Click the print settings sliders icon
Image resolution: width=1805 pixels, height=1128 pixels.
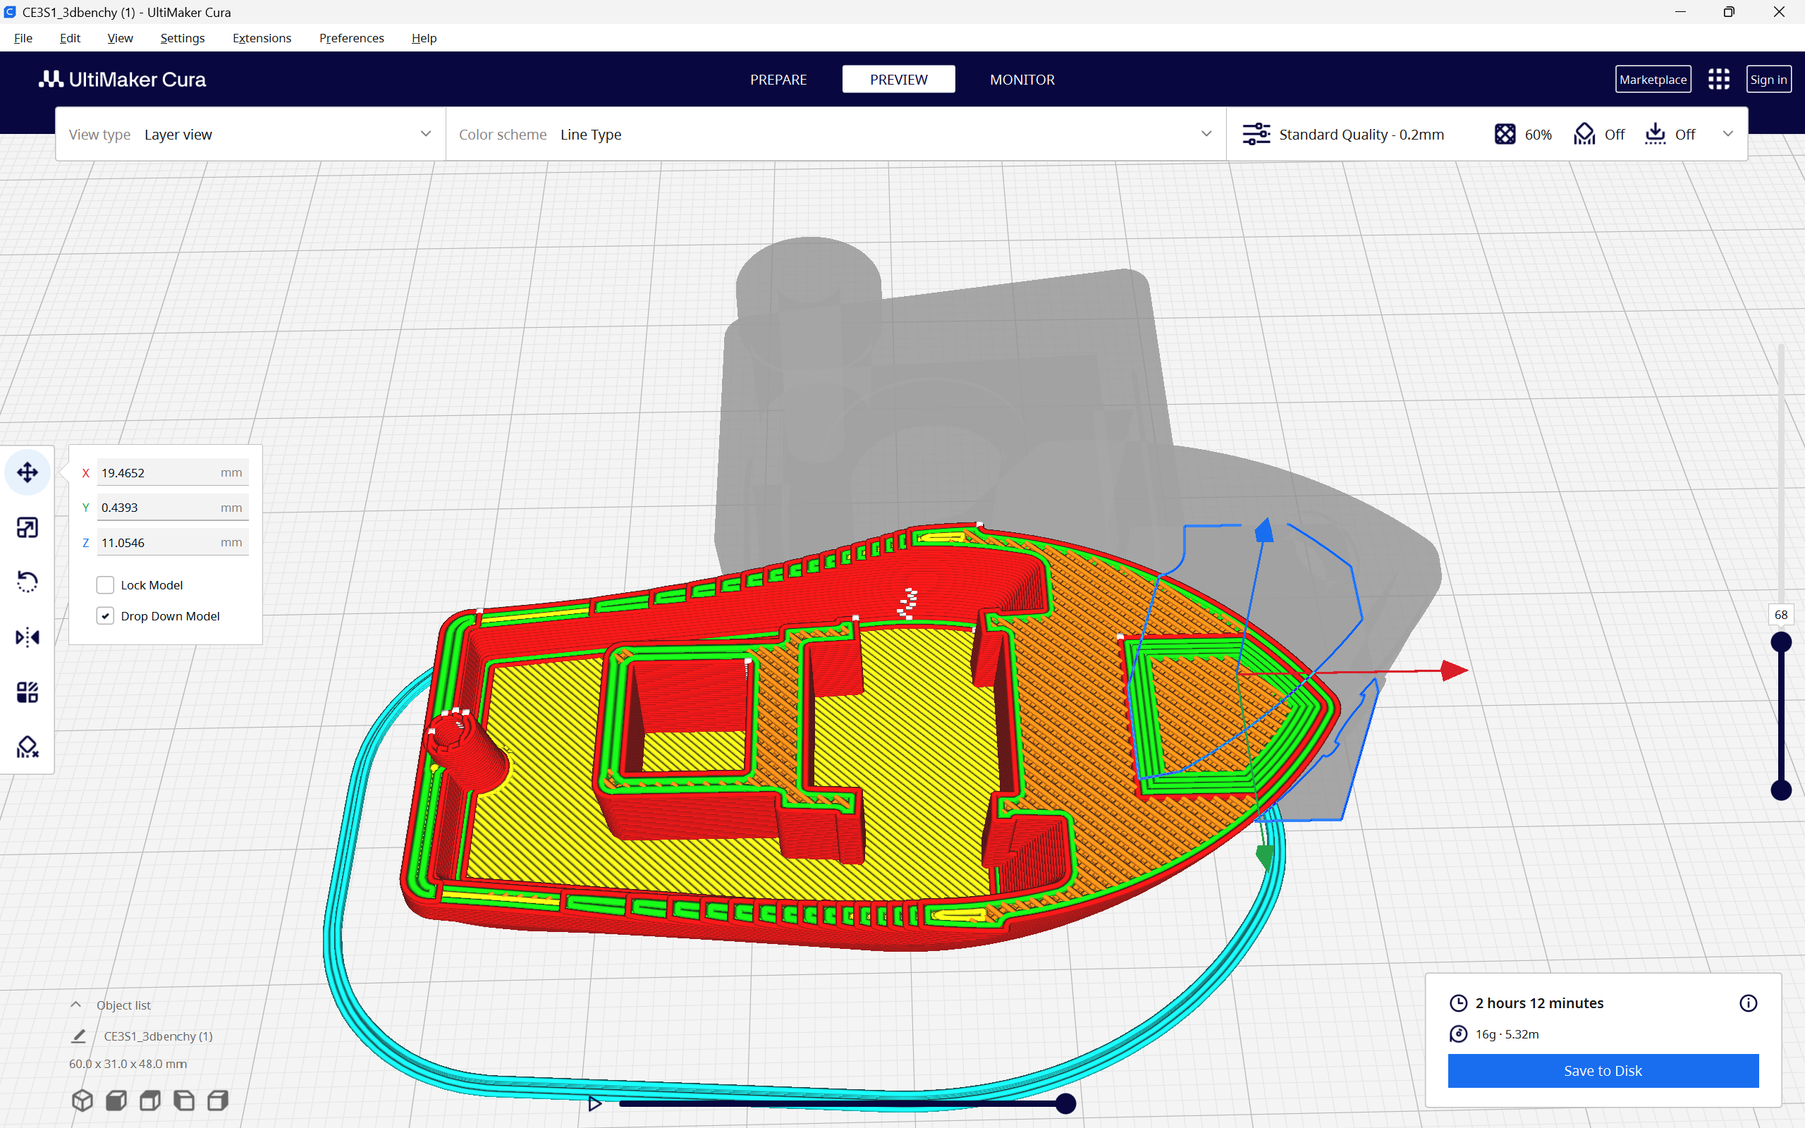[1256, 134]
